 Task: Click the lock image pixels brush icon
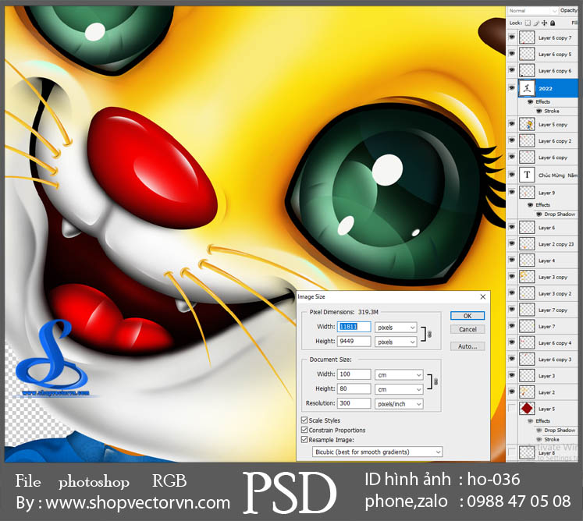[536, 23]
